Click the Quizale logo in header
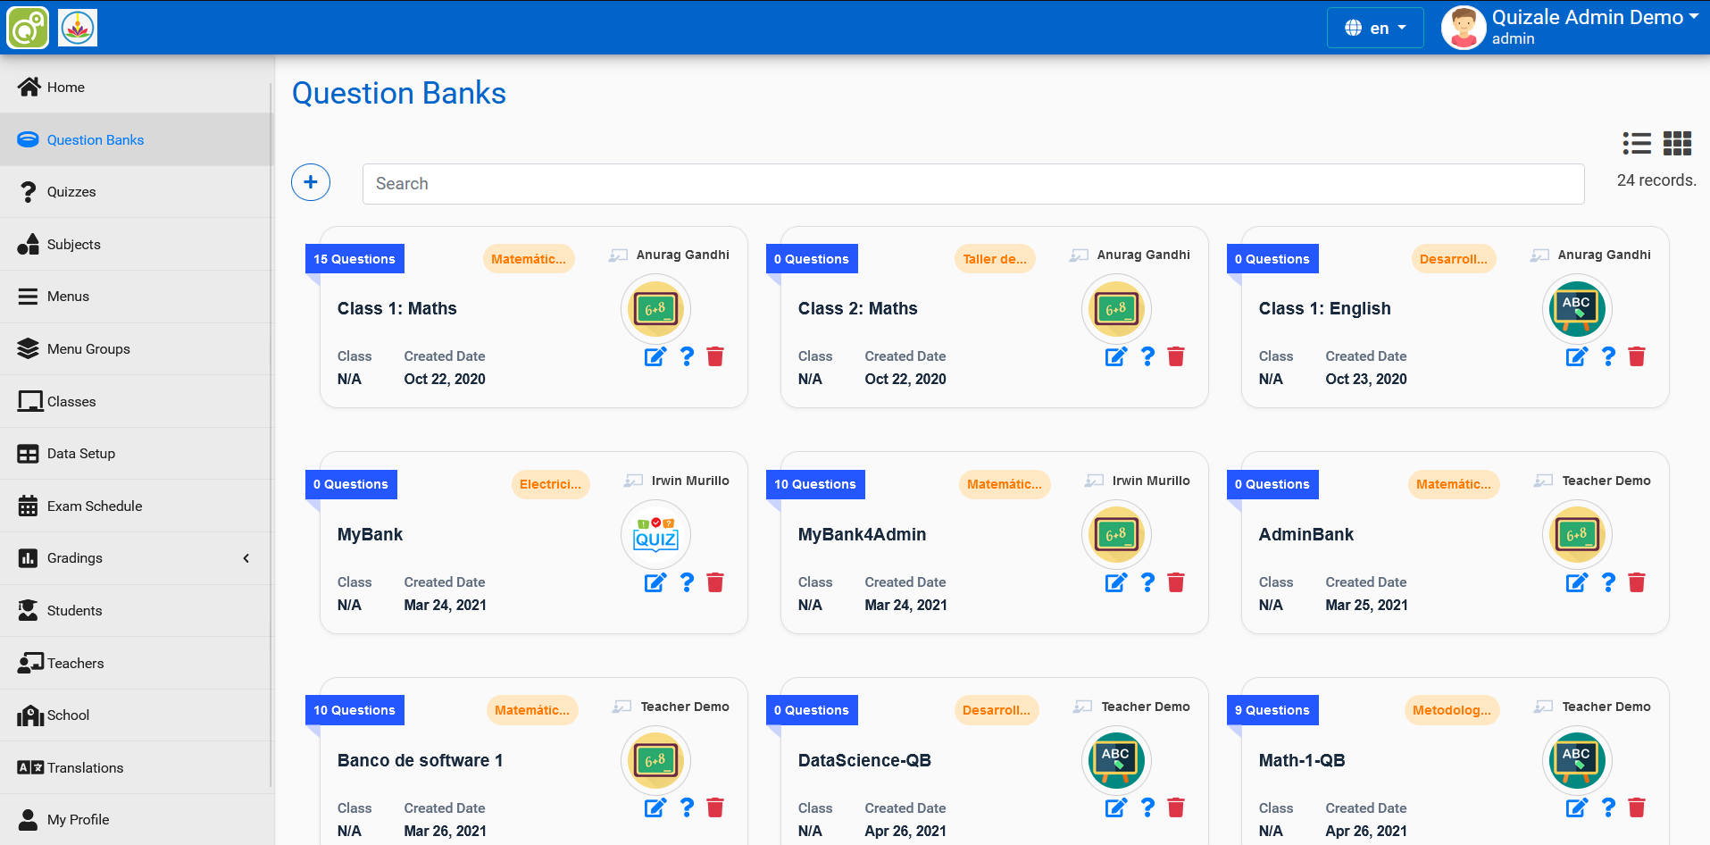 [28, 28]
